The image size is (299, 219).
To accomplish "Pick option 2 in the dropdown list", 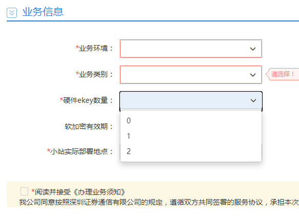I will [191, 151].
